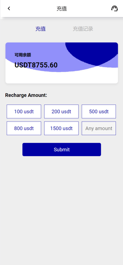Choose the 200 usdt amount

61,112
